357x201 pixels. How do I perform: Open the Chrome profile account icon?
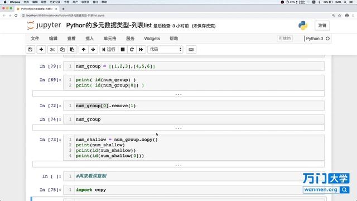pyautogui.click(x=347, y=16)
